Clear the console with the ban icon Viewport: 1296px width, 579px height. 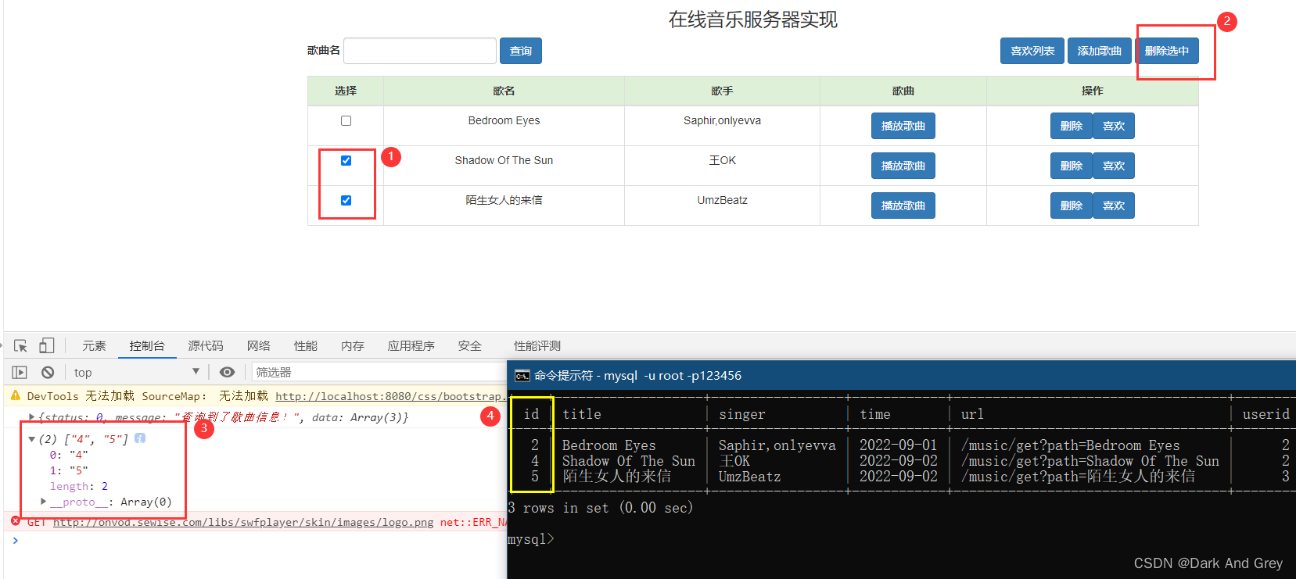pos(48,373)
